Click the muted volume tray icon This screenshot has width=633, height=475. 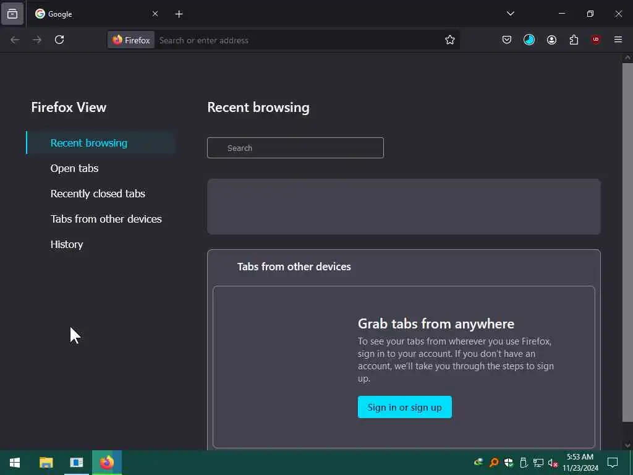click(x=553, y=463)
